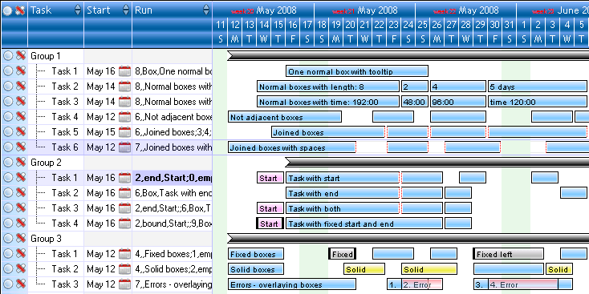The height and width of the screenshot is (294, 589).
Task: Click the 'May 16' date of '8,Box,One normal' row
Action: pos(100,71)
